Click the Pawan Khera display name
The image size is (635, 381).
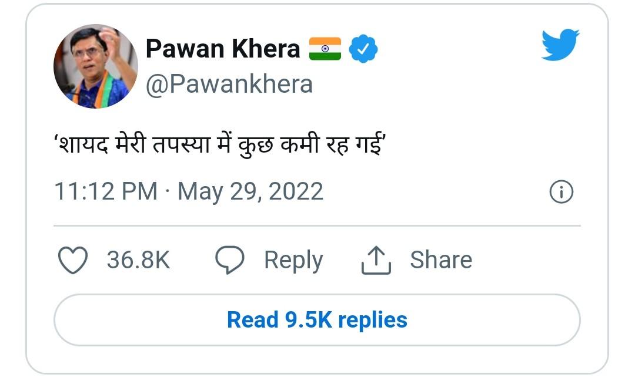click(222, 49)
